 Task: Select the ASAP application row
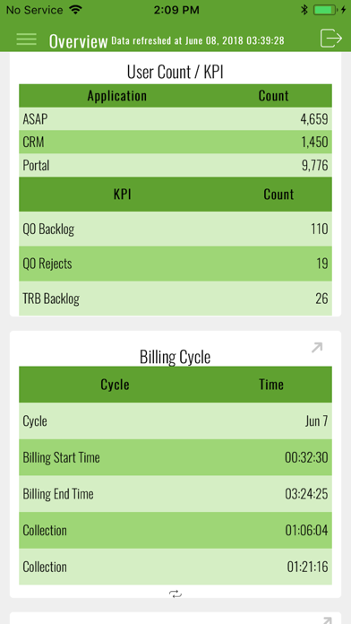click(x=175, y=119)
